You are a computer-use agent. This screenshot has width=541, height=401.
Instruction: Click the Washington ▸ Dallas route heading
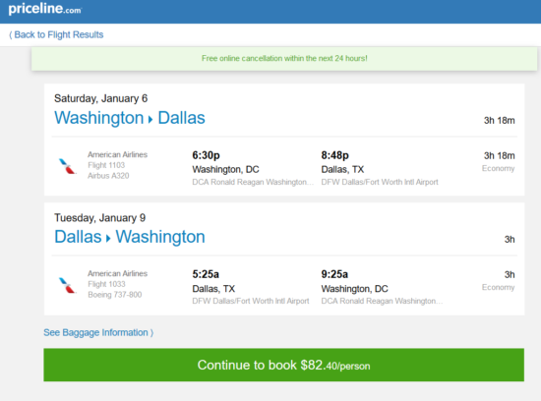coord(130,118)
